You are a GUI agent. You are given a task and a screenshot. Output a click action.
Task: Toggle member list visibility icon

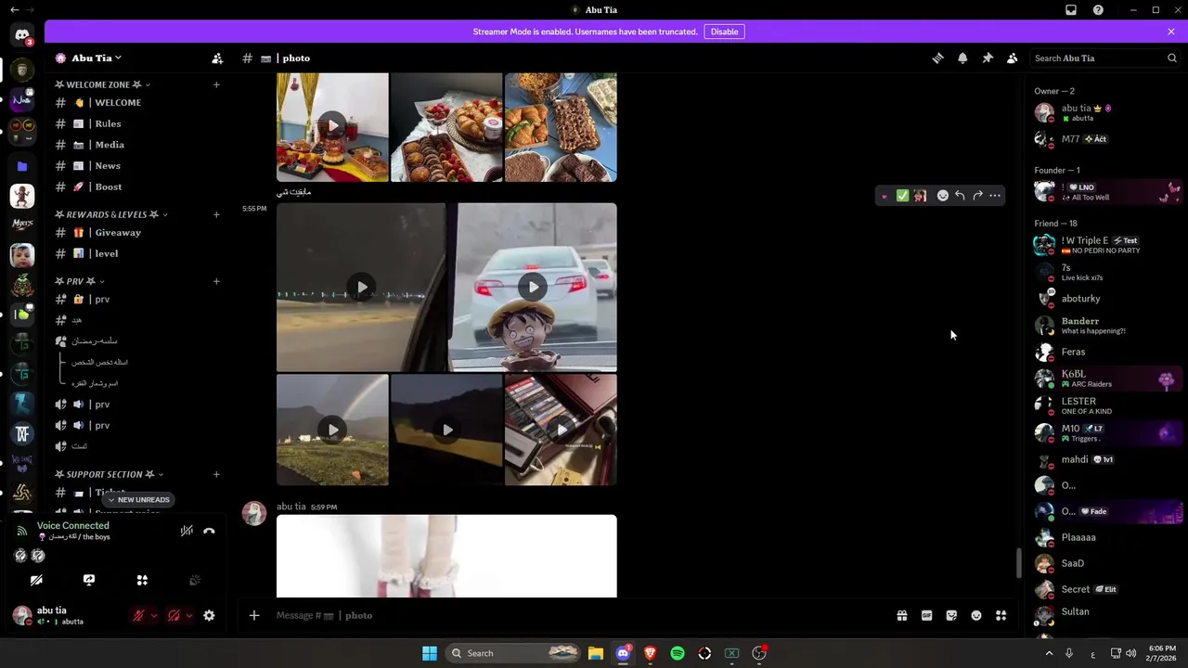pyautogui.click(x=1013, y=58)
